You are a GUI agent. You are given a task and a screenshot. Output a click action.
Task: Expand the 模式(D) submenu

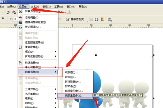point(38,52)
